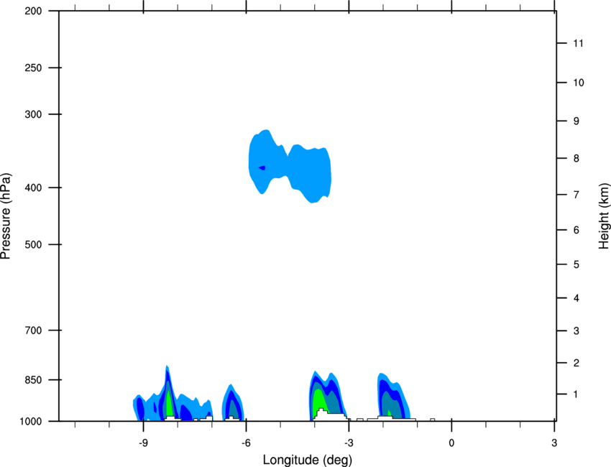Click the 11 km height label
The height and width of the screenshot is (467, 611).
click(578, 43)
